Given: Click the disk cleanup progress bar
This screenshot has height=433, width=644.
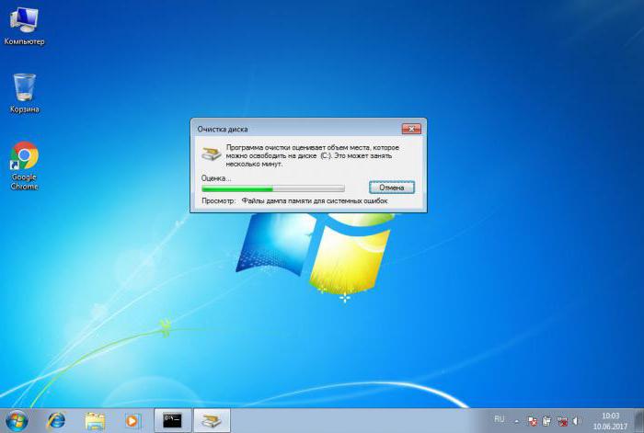Looking at the screenshot, I should 273,188.
